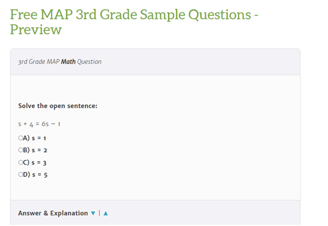Click the word 'Explanation' in the footer
328x226 pixels.
click(69, 213)
